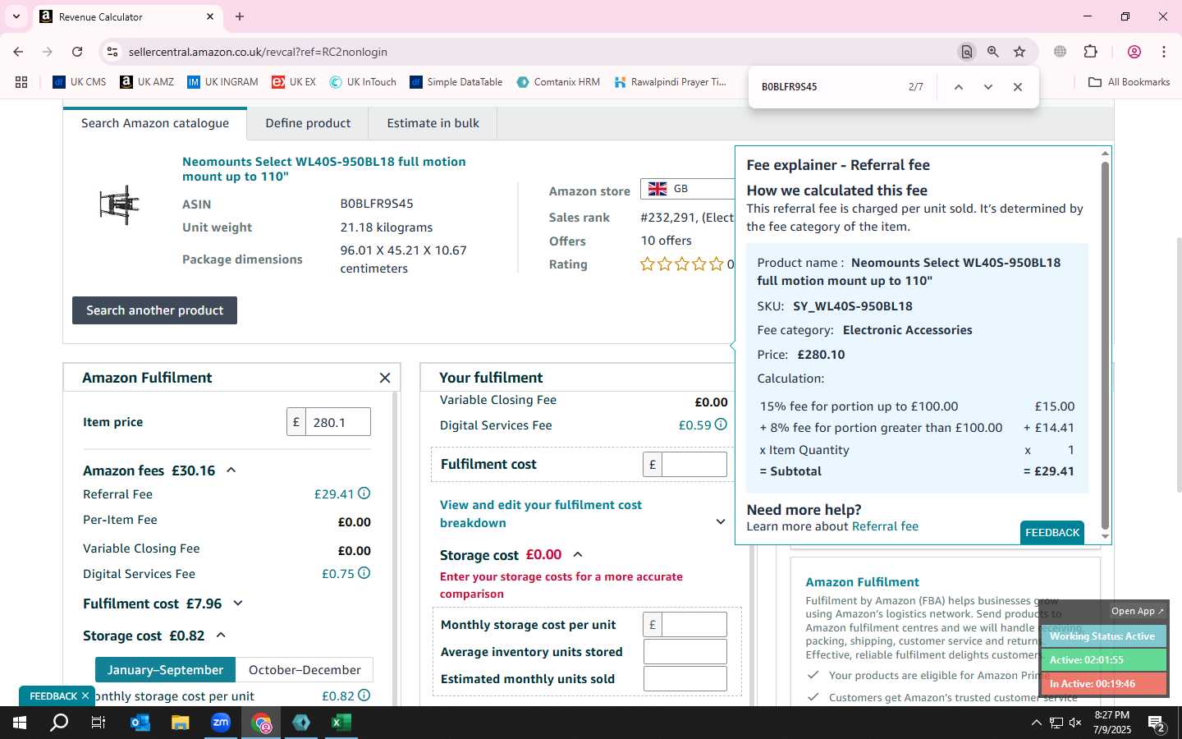The width and height of the screenshot is (1182, 739).
Task: Click Open App in work tracker widget
Action: [1137, 611]
